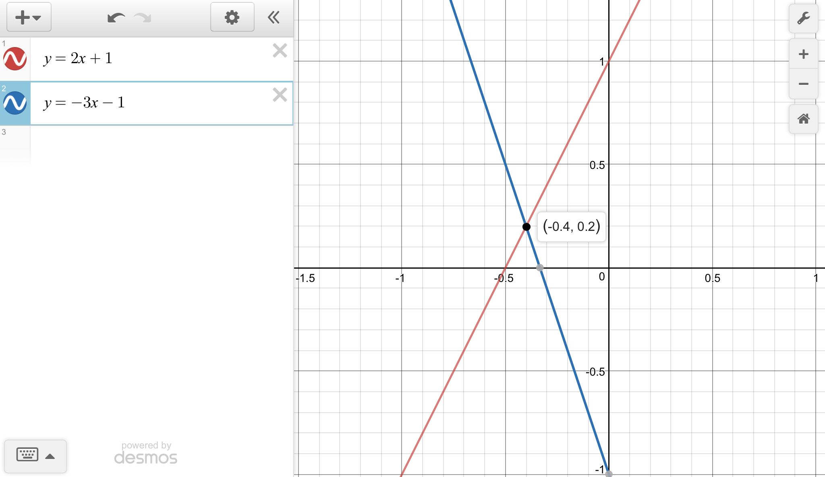This screenshot has height=477, width=825.
Task: Click the gray x-intercept point on blue line
Action: [x=540, y=267]
